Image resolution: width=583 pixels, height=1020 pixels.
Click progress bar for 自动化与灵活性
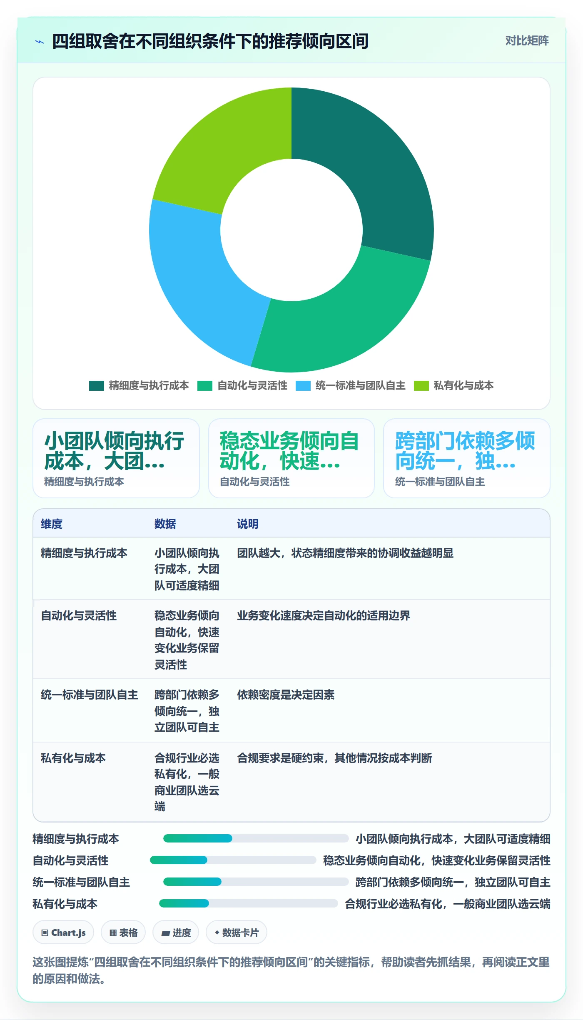(x=233, y=860)
